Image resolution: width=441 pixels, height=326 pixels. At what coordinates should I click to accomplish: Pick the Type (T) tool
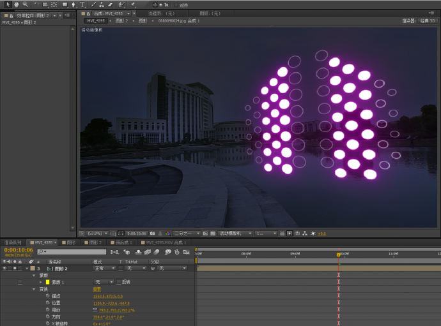point(82,4)
